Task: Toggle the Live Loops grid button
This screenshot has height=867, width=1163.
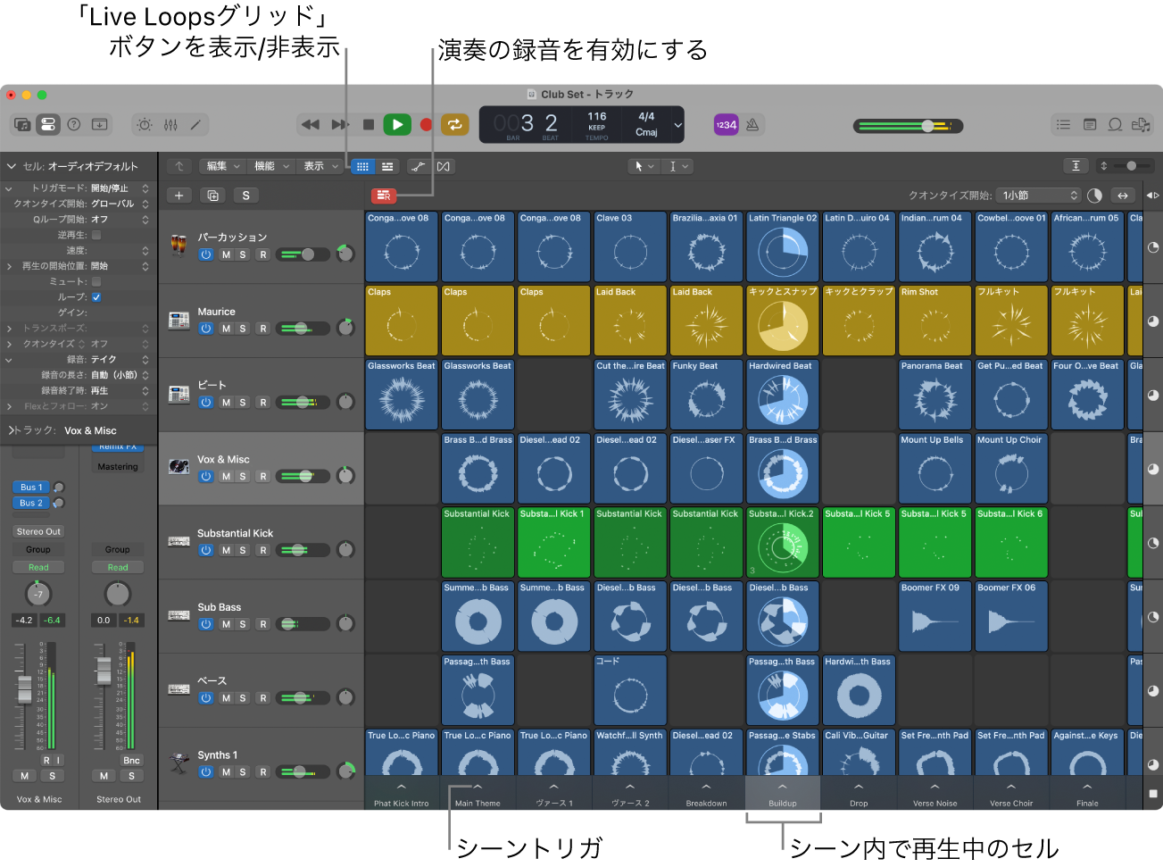Action: [x=362, y=166]
